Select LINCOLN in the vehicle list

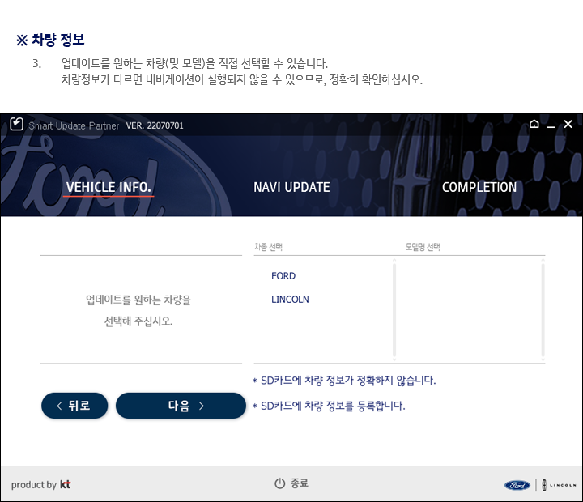point(290,300)
